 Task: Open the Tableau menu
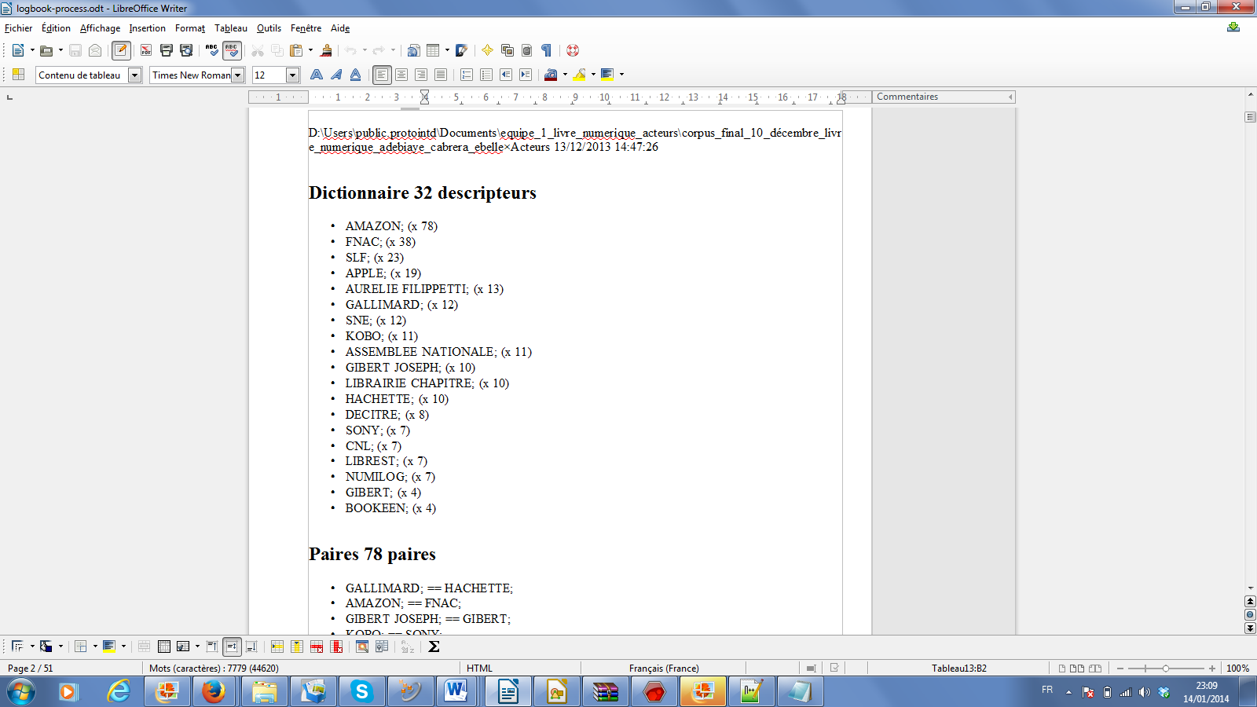pyautogui.click(x=231, y=28)
